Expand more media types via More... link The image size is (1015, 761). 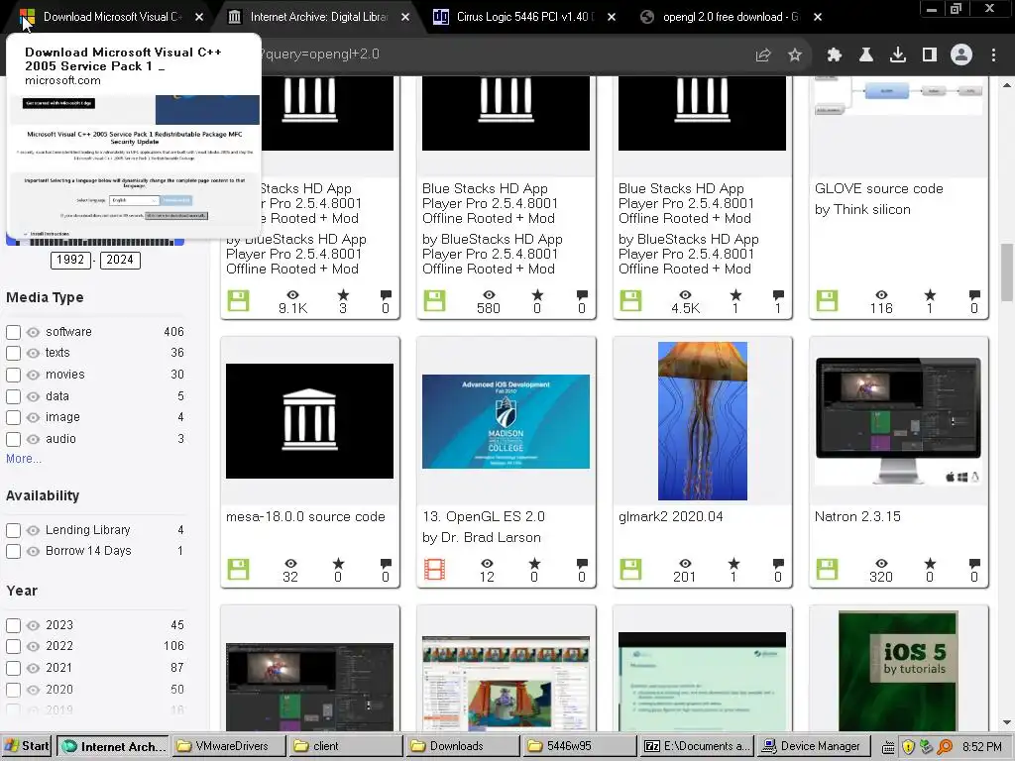pos(24,459)
